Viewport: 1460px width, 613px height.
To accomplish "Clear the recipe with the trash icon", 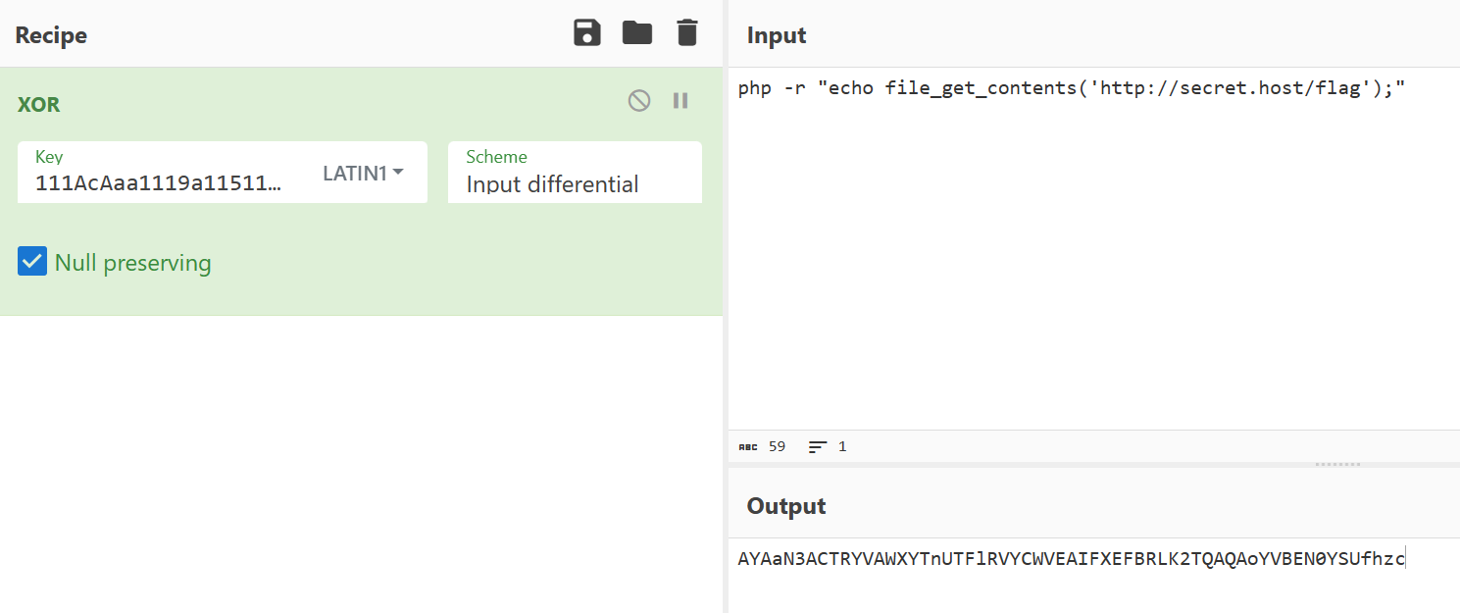I will (687, 33).
